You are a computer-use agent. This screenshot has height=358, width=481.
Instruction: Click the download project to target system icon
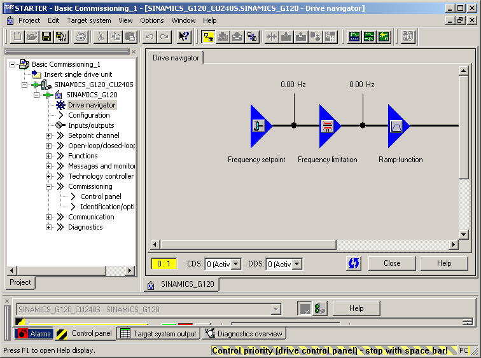tap(223, 37)
